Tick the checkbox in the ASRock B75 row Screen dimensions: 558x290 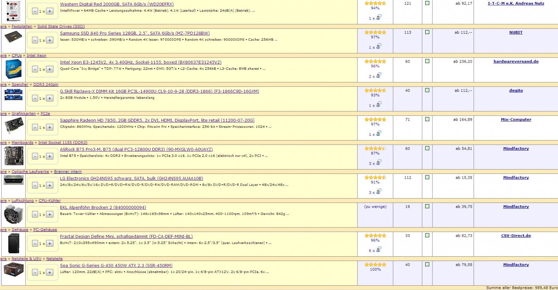click(x=427, y=148)
